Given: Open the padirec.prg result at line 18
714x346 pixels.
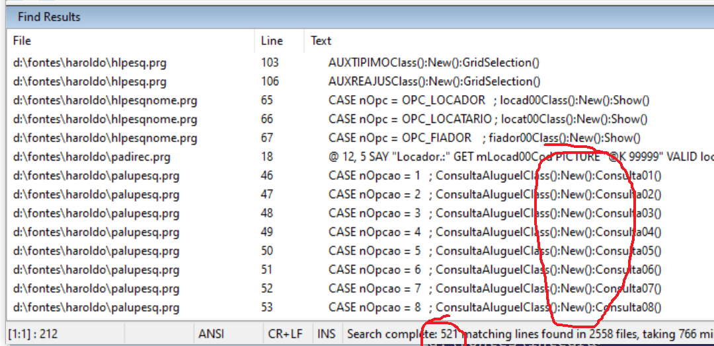Looking at the screenshot, I should click(91, 157).
